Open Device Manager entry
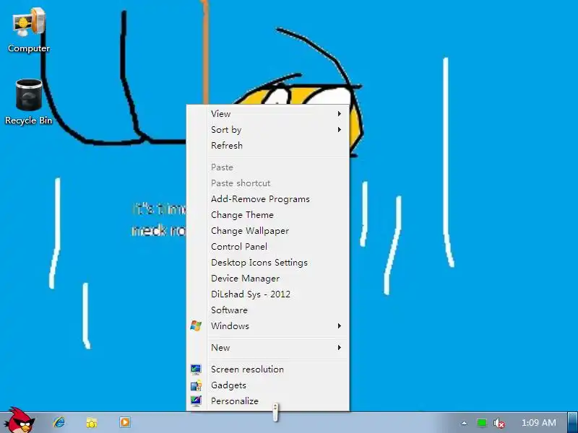Viewport: 578px width, 433px height. [267, 279]
